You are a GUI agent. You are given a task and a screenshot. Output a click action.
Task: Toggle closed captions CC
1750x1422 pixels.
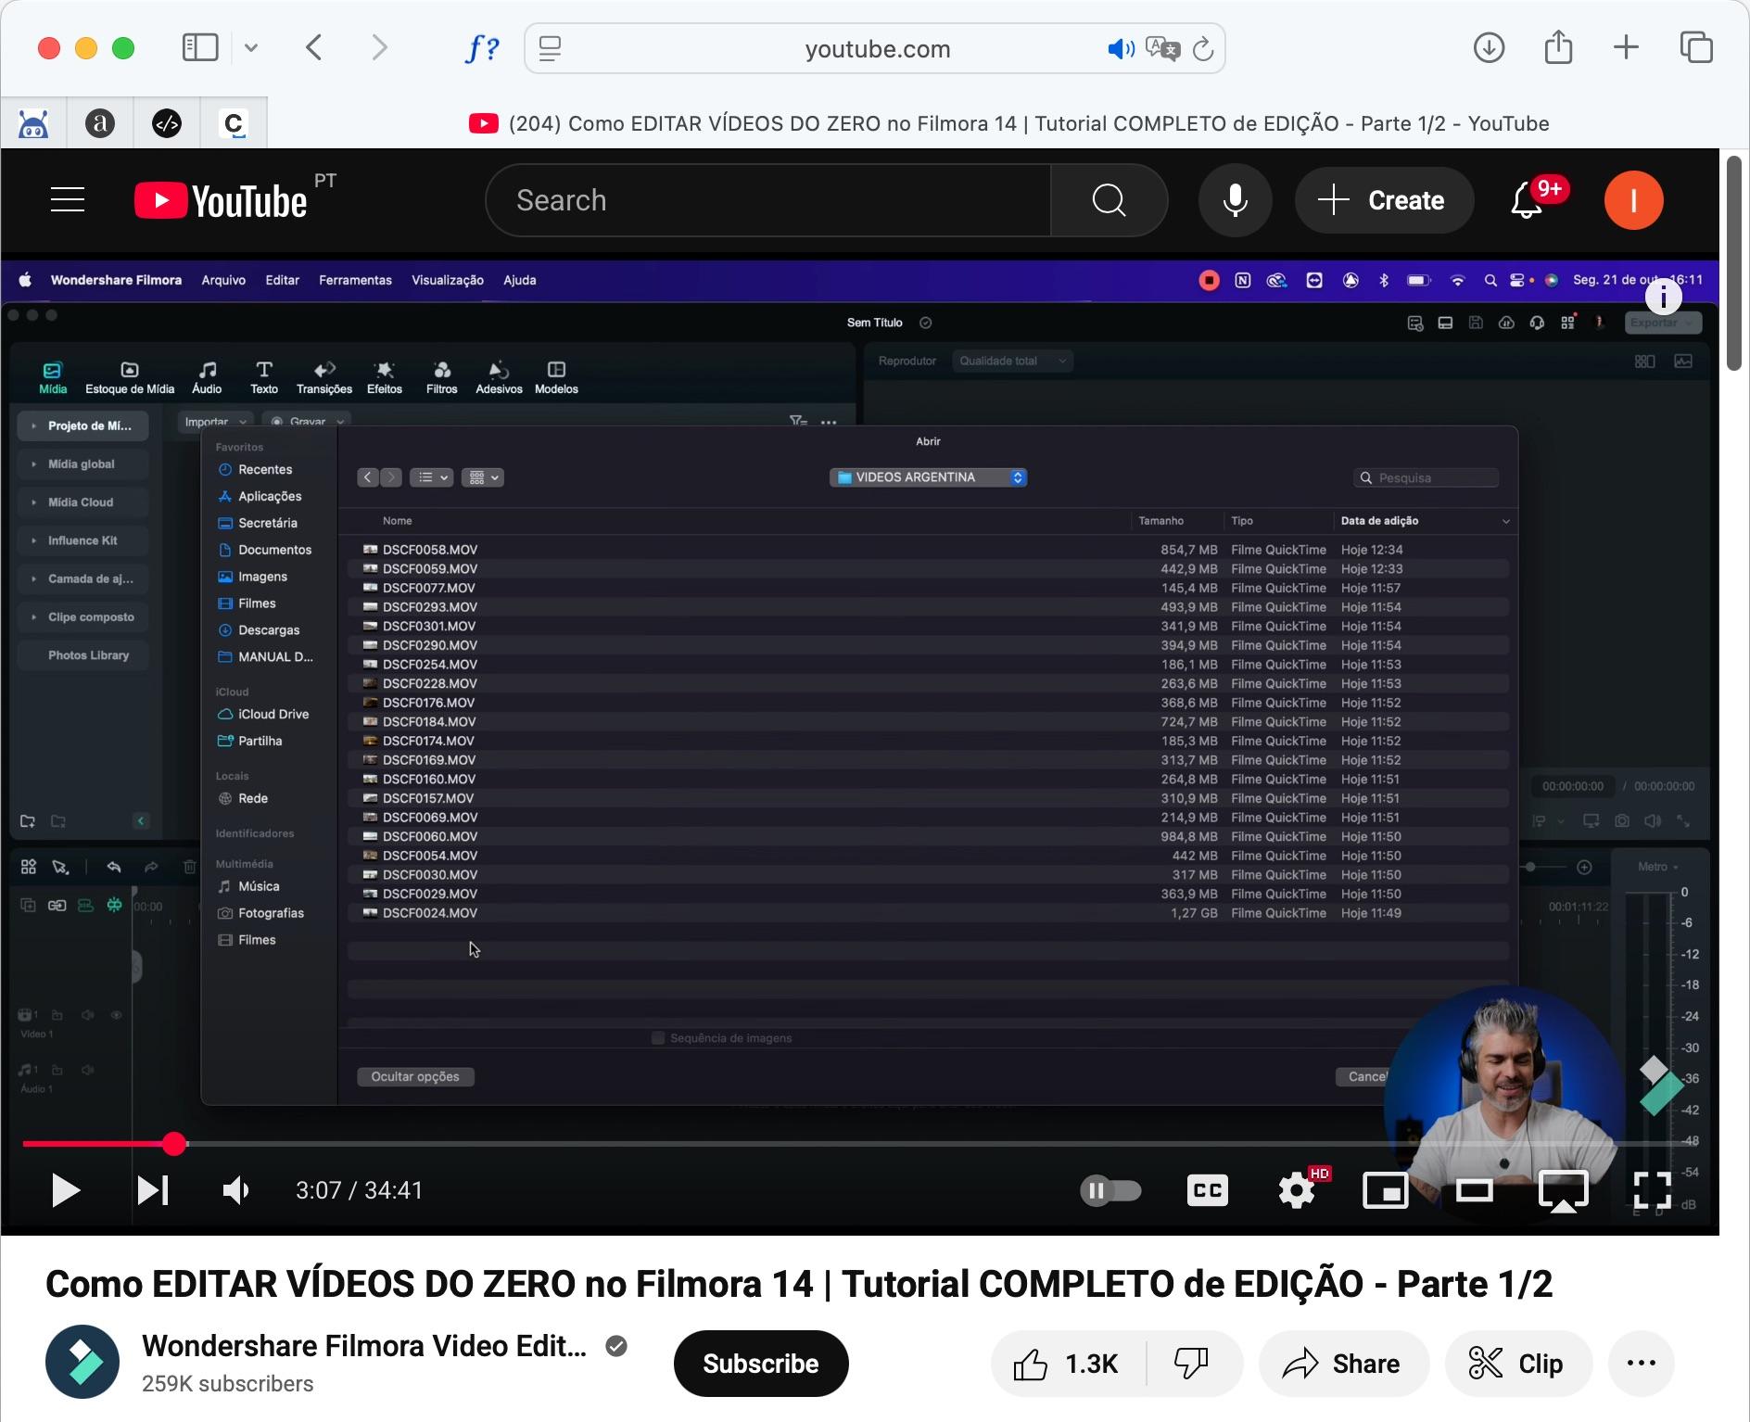[1207, 1190]
